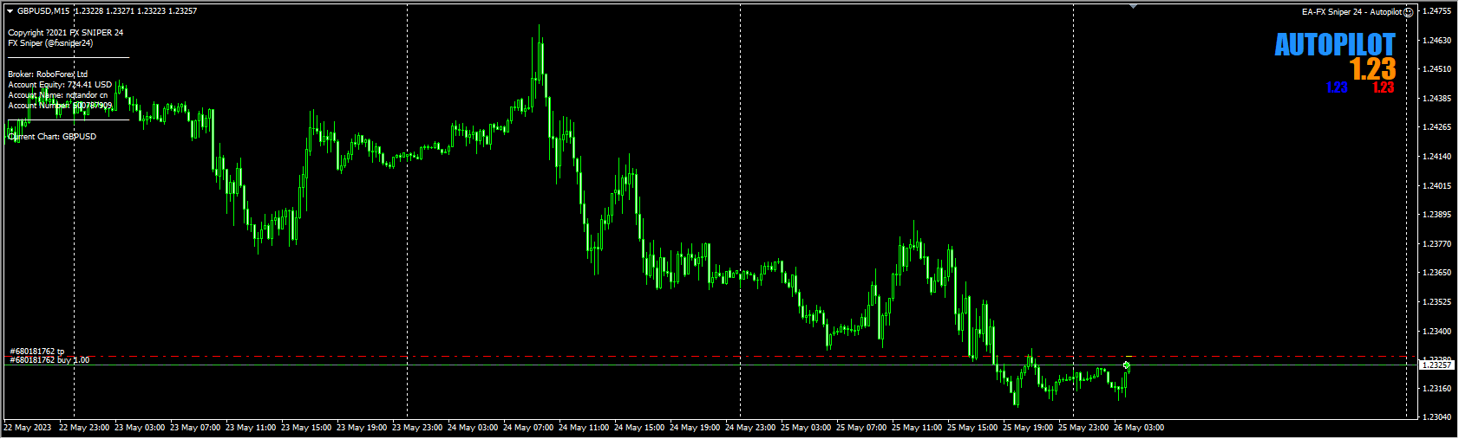The height and width of the screenshot is (439, 1459).
Task: Click the 1.23040 price axis label
Action: pos(1437,417)
